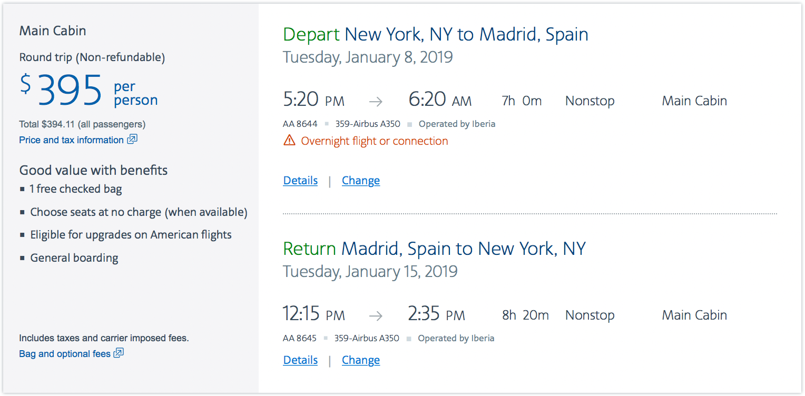Click the external link icon beside Bag and optional fees
Viewport: 805px width, 396px height.
(x=119, y=353)
